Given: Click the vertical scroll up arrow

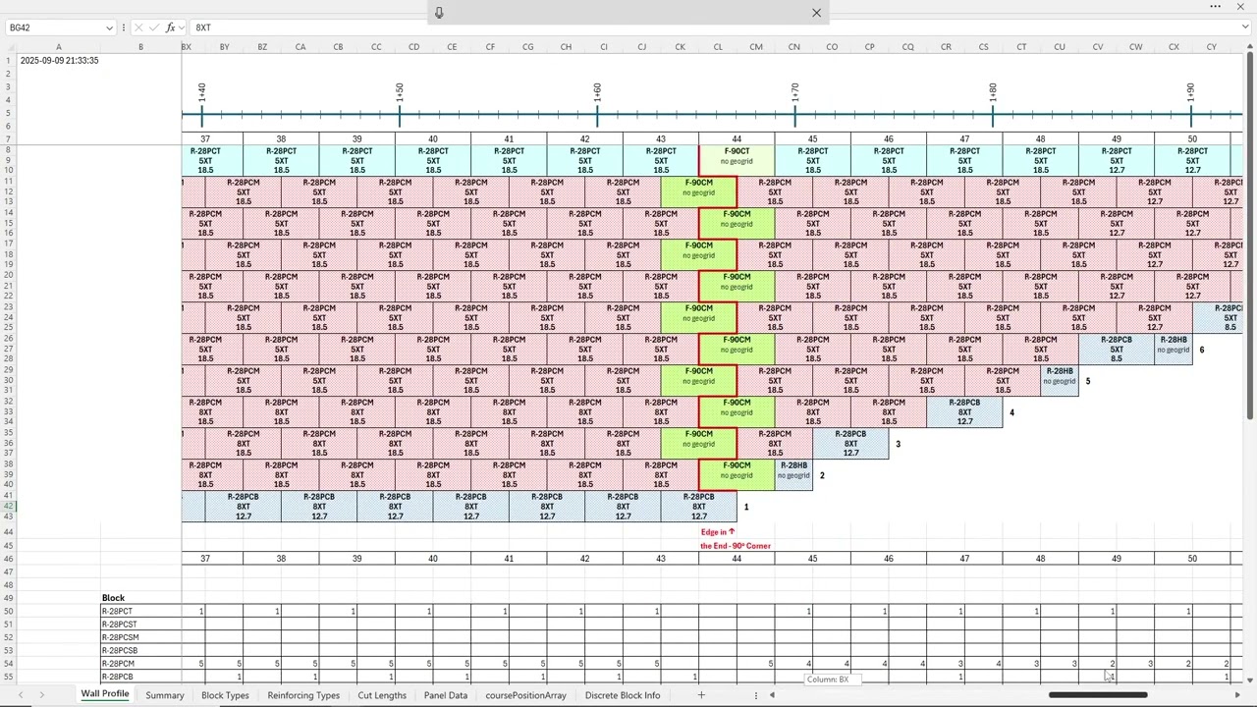Looking at the screenshot, I should pyautogui.click(x=1249, y=48).
